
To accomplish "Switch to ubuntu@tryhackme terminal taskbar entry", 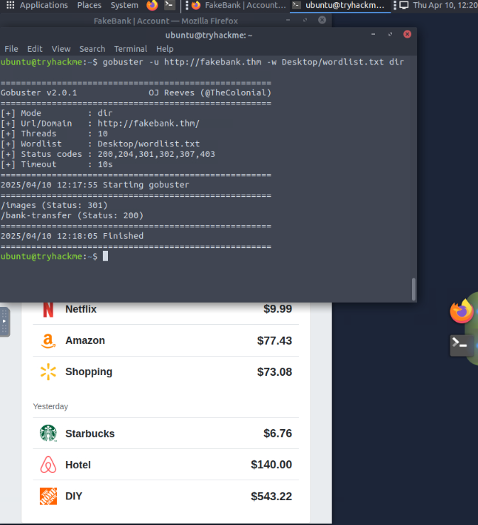I will click(339, 5).
